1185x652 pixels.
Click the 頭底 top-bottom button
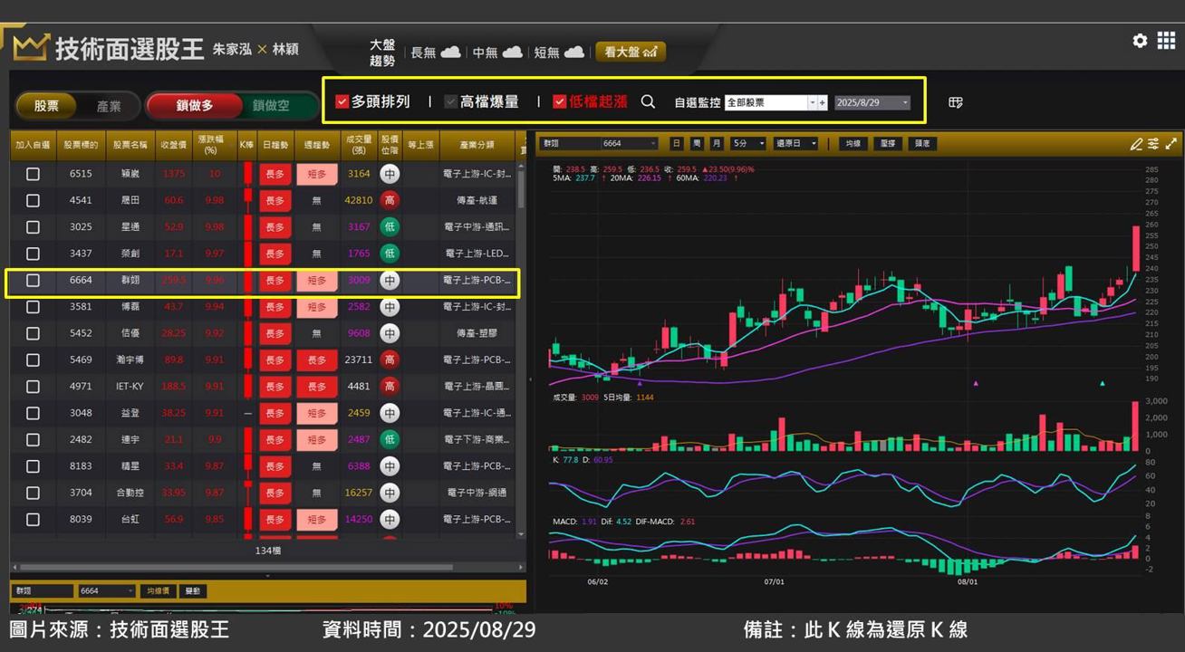(x=921, y=143)
